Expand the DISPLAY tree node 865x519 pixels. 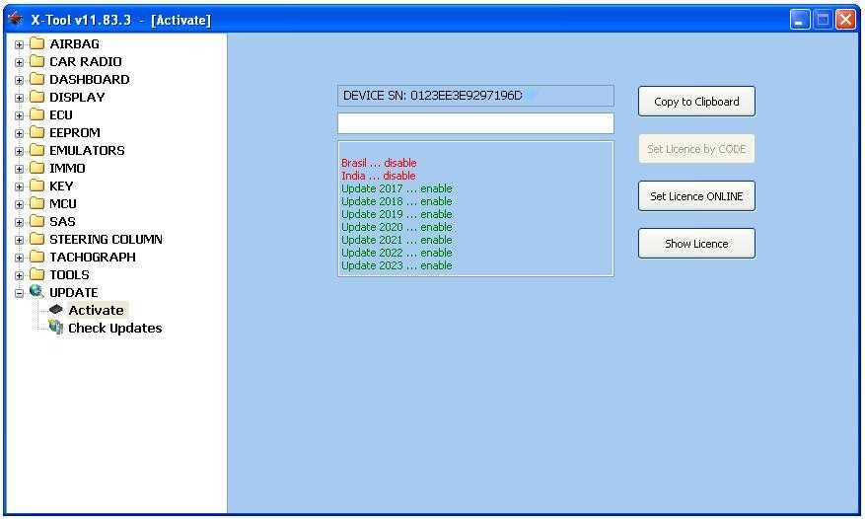(x=20, y=98)
